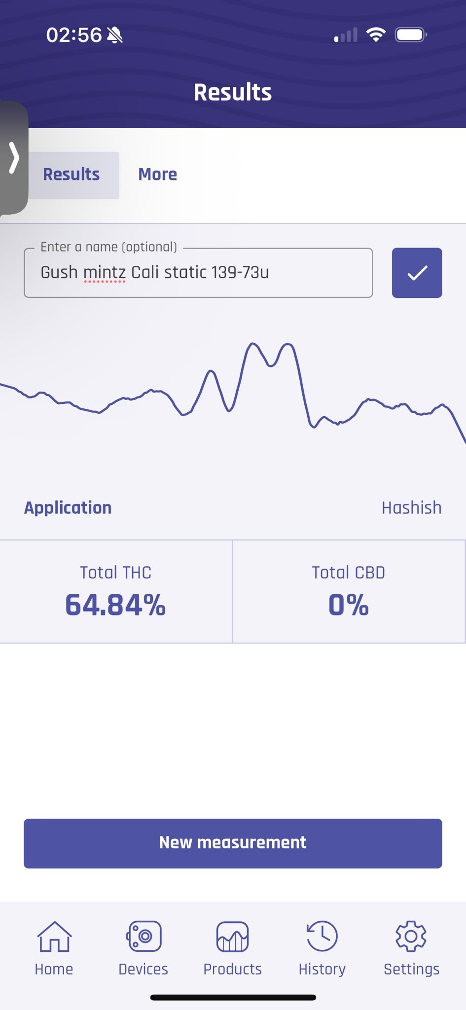
Task: Tap the Total THC result tile
Action: [x=116, y=592]
